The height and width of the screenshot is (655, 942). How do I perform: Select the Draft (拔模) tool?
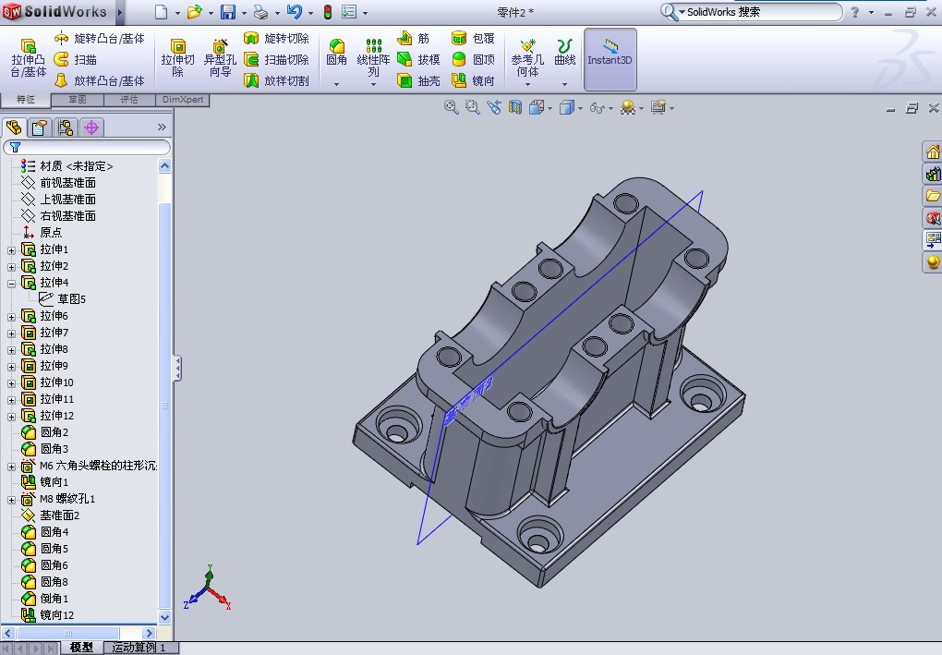click(x=418, y=59)
